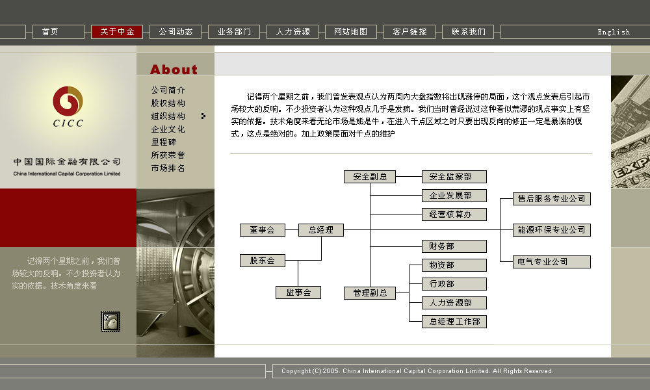650x390 pixels.
Task: Navigate to 人力资源 in the top bar
Action: (x=292, y=32)
